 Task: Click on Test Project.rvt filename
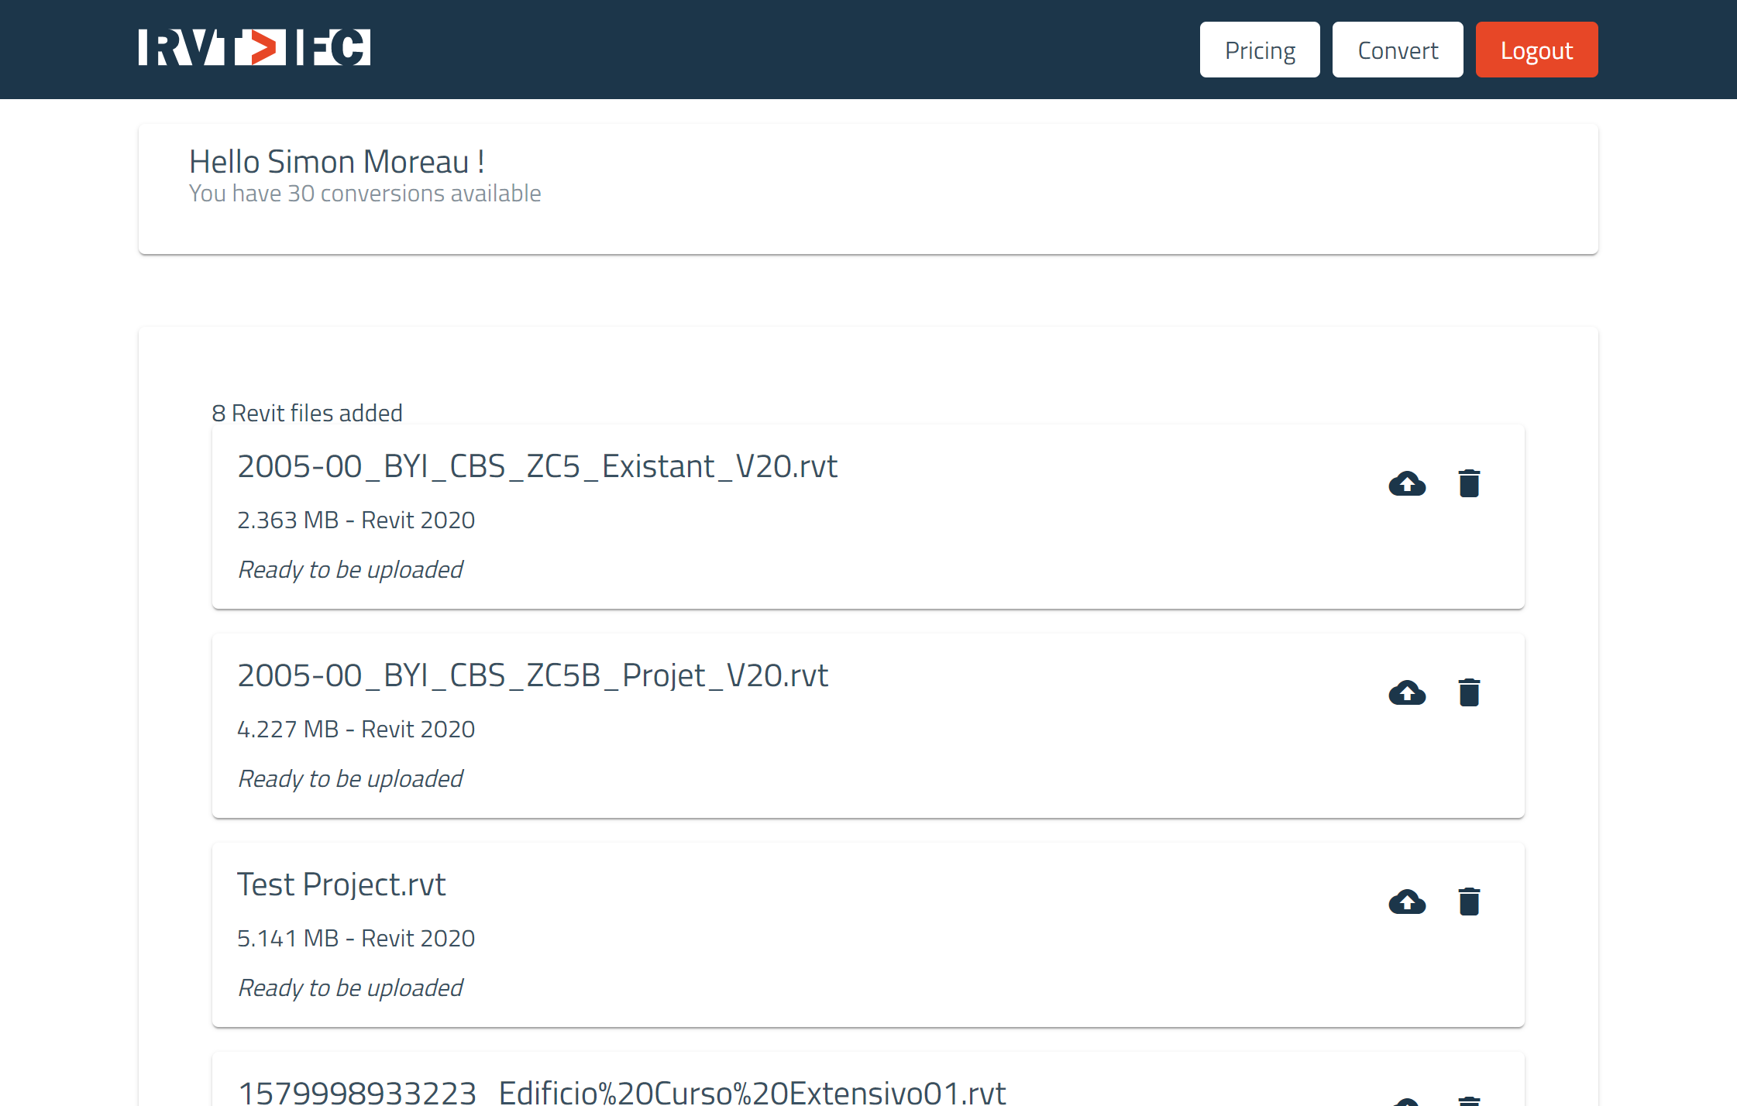coord(342,883)
